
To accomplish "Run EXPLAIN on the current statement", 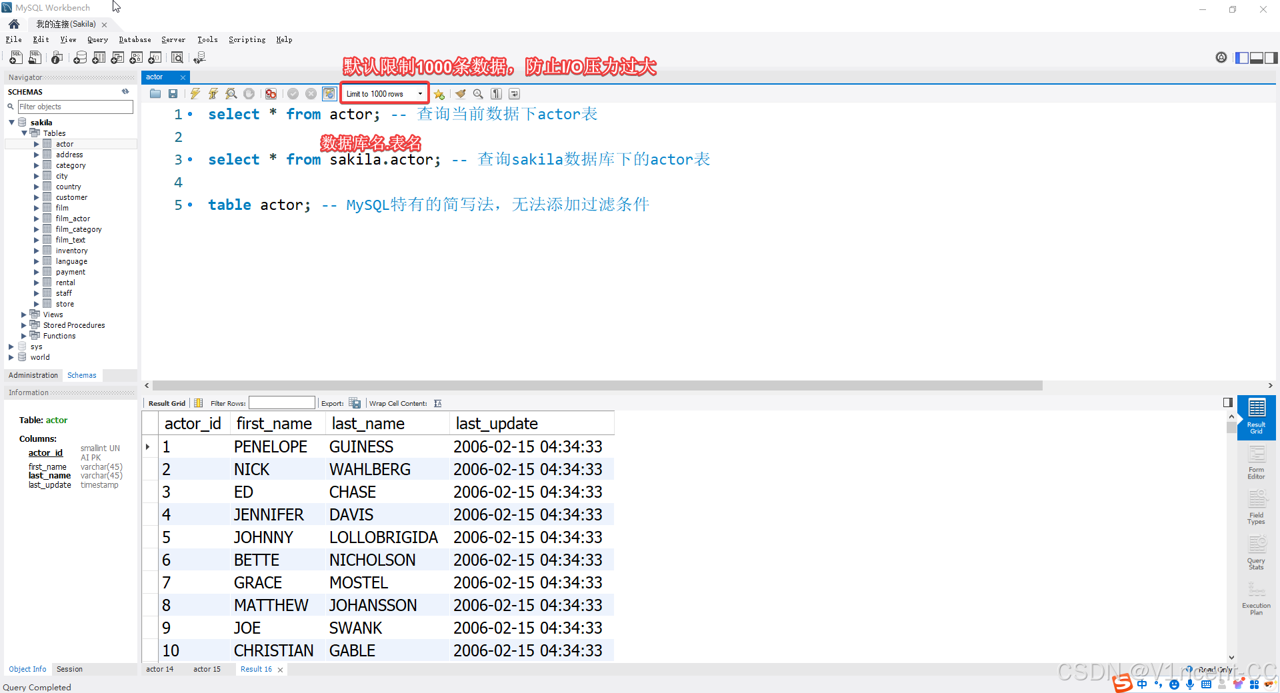I will point(231,94).
